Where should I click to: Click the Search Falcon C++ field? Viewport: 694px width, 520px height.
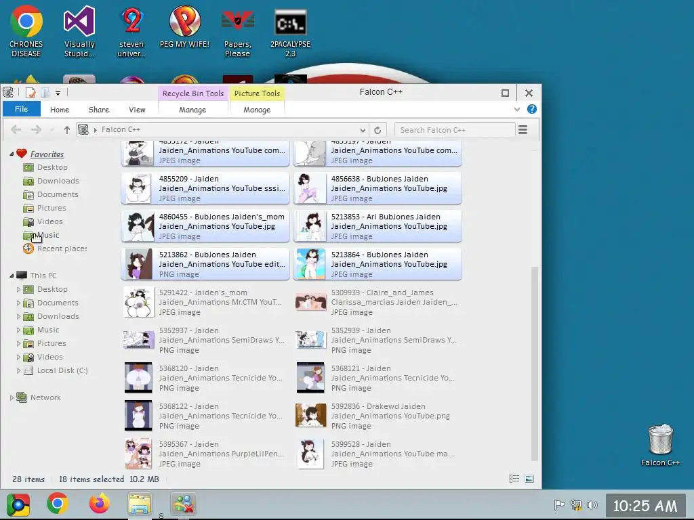455,130
